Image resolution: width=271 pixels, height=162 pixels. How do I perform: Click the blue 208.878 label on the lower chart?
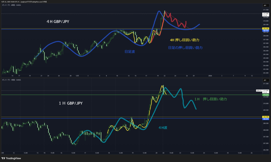pyautogui.click(x=265, y=119)
